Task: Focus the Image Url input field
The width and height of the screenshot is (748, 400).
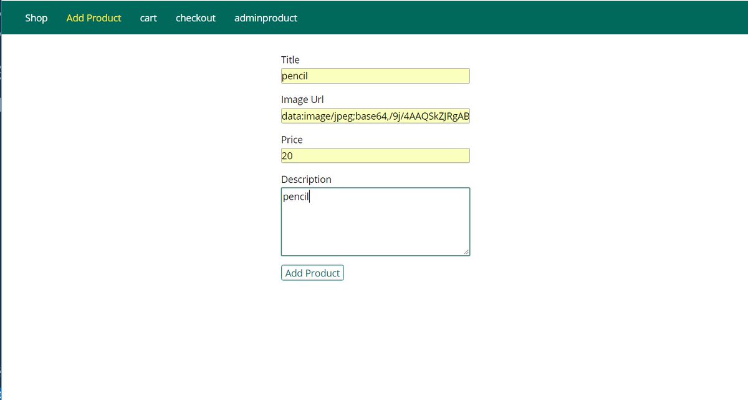Action: (x=375, y=115)
